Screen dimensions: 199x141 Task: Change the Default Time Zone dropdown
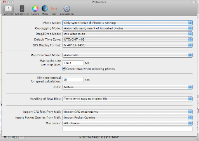(127, 40)
